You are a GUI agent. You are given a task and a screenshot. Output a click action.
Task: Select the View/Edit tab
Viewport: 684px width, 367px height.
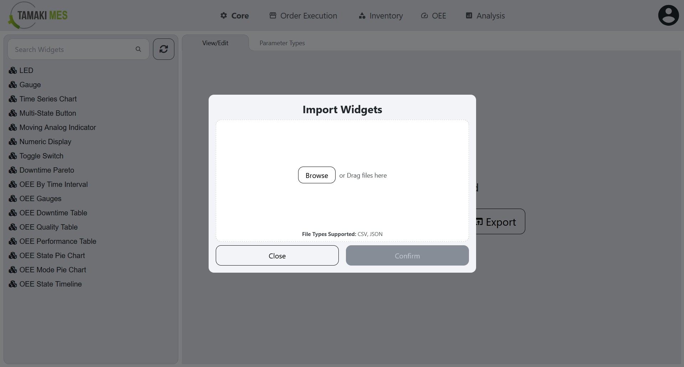tap(215, 43)
